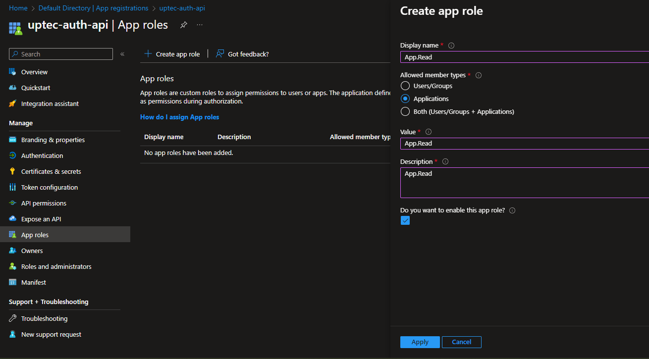Click the Got feedback icon
649x359 pixels.
tap(220, 54)
